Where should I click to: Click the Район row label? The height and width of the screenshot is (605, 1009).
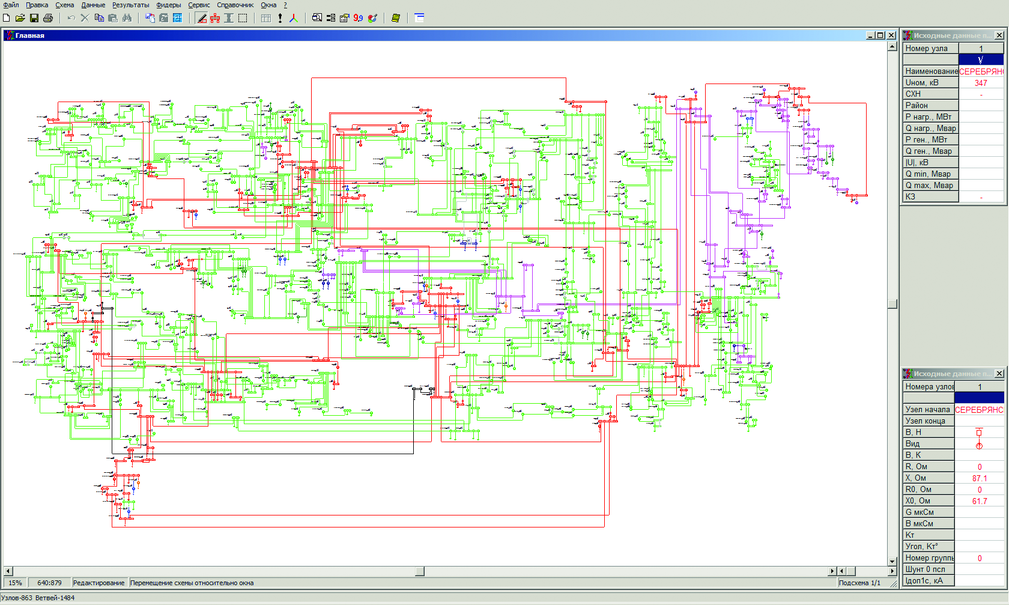click(x=930, y=106)
